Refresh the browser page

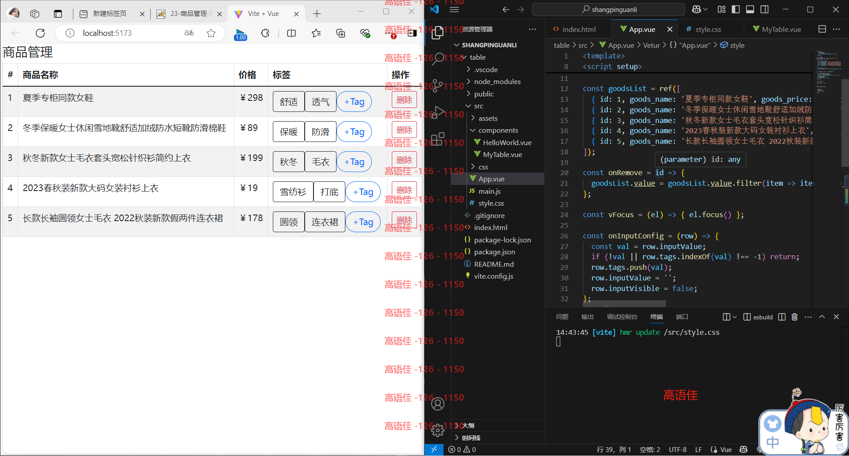tap(40, 33)
